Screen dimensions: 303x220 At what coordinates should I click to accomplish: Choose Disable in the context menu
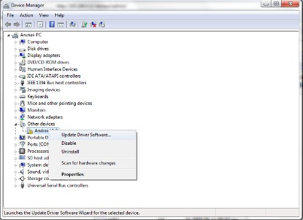click(93, 143)
